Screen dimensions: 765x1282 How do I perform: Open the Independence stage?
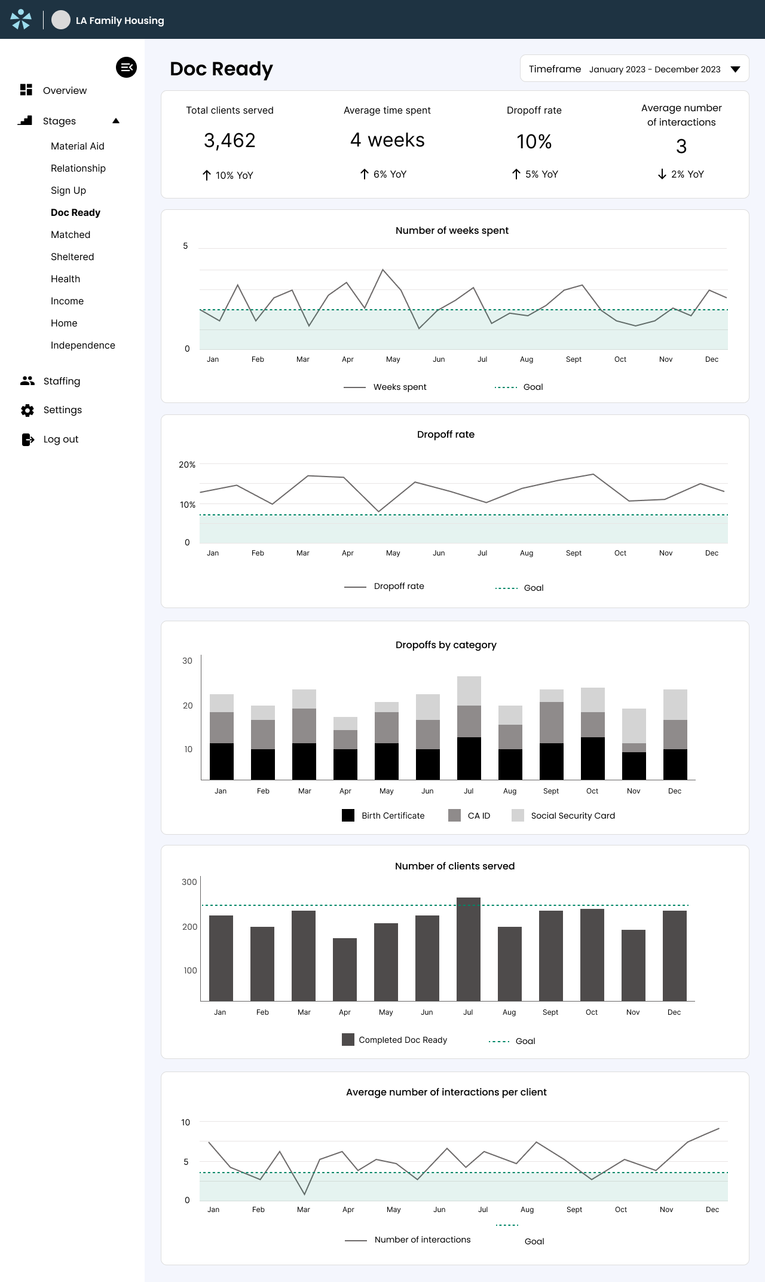(83, 345)
